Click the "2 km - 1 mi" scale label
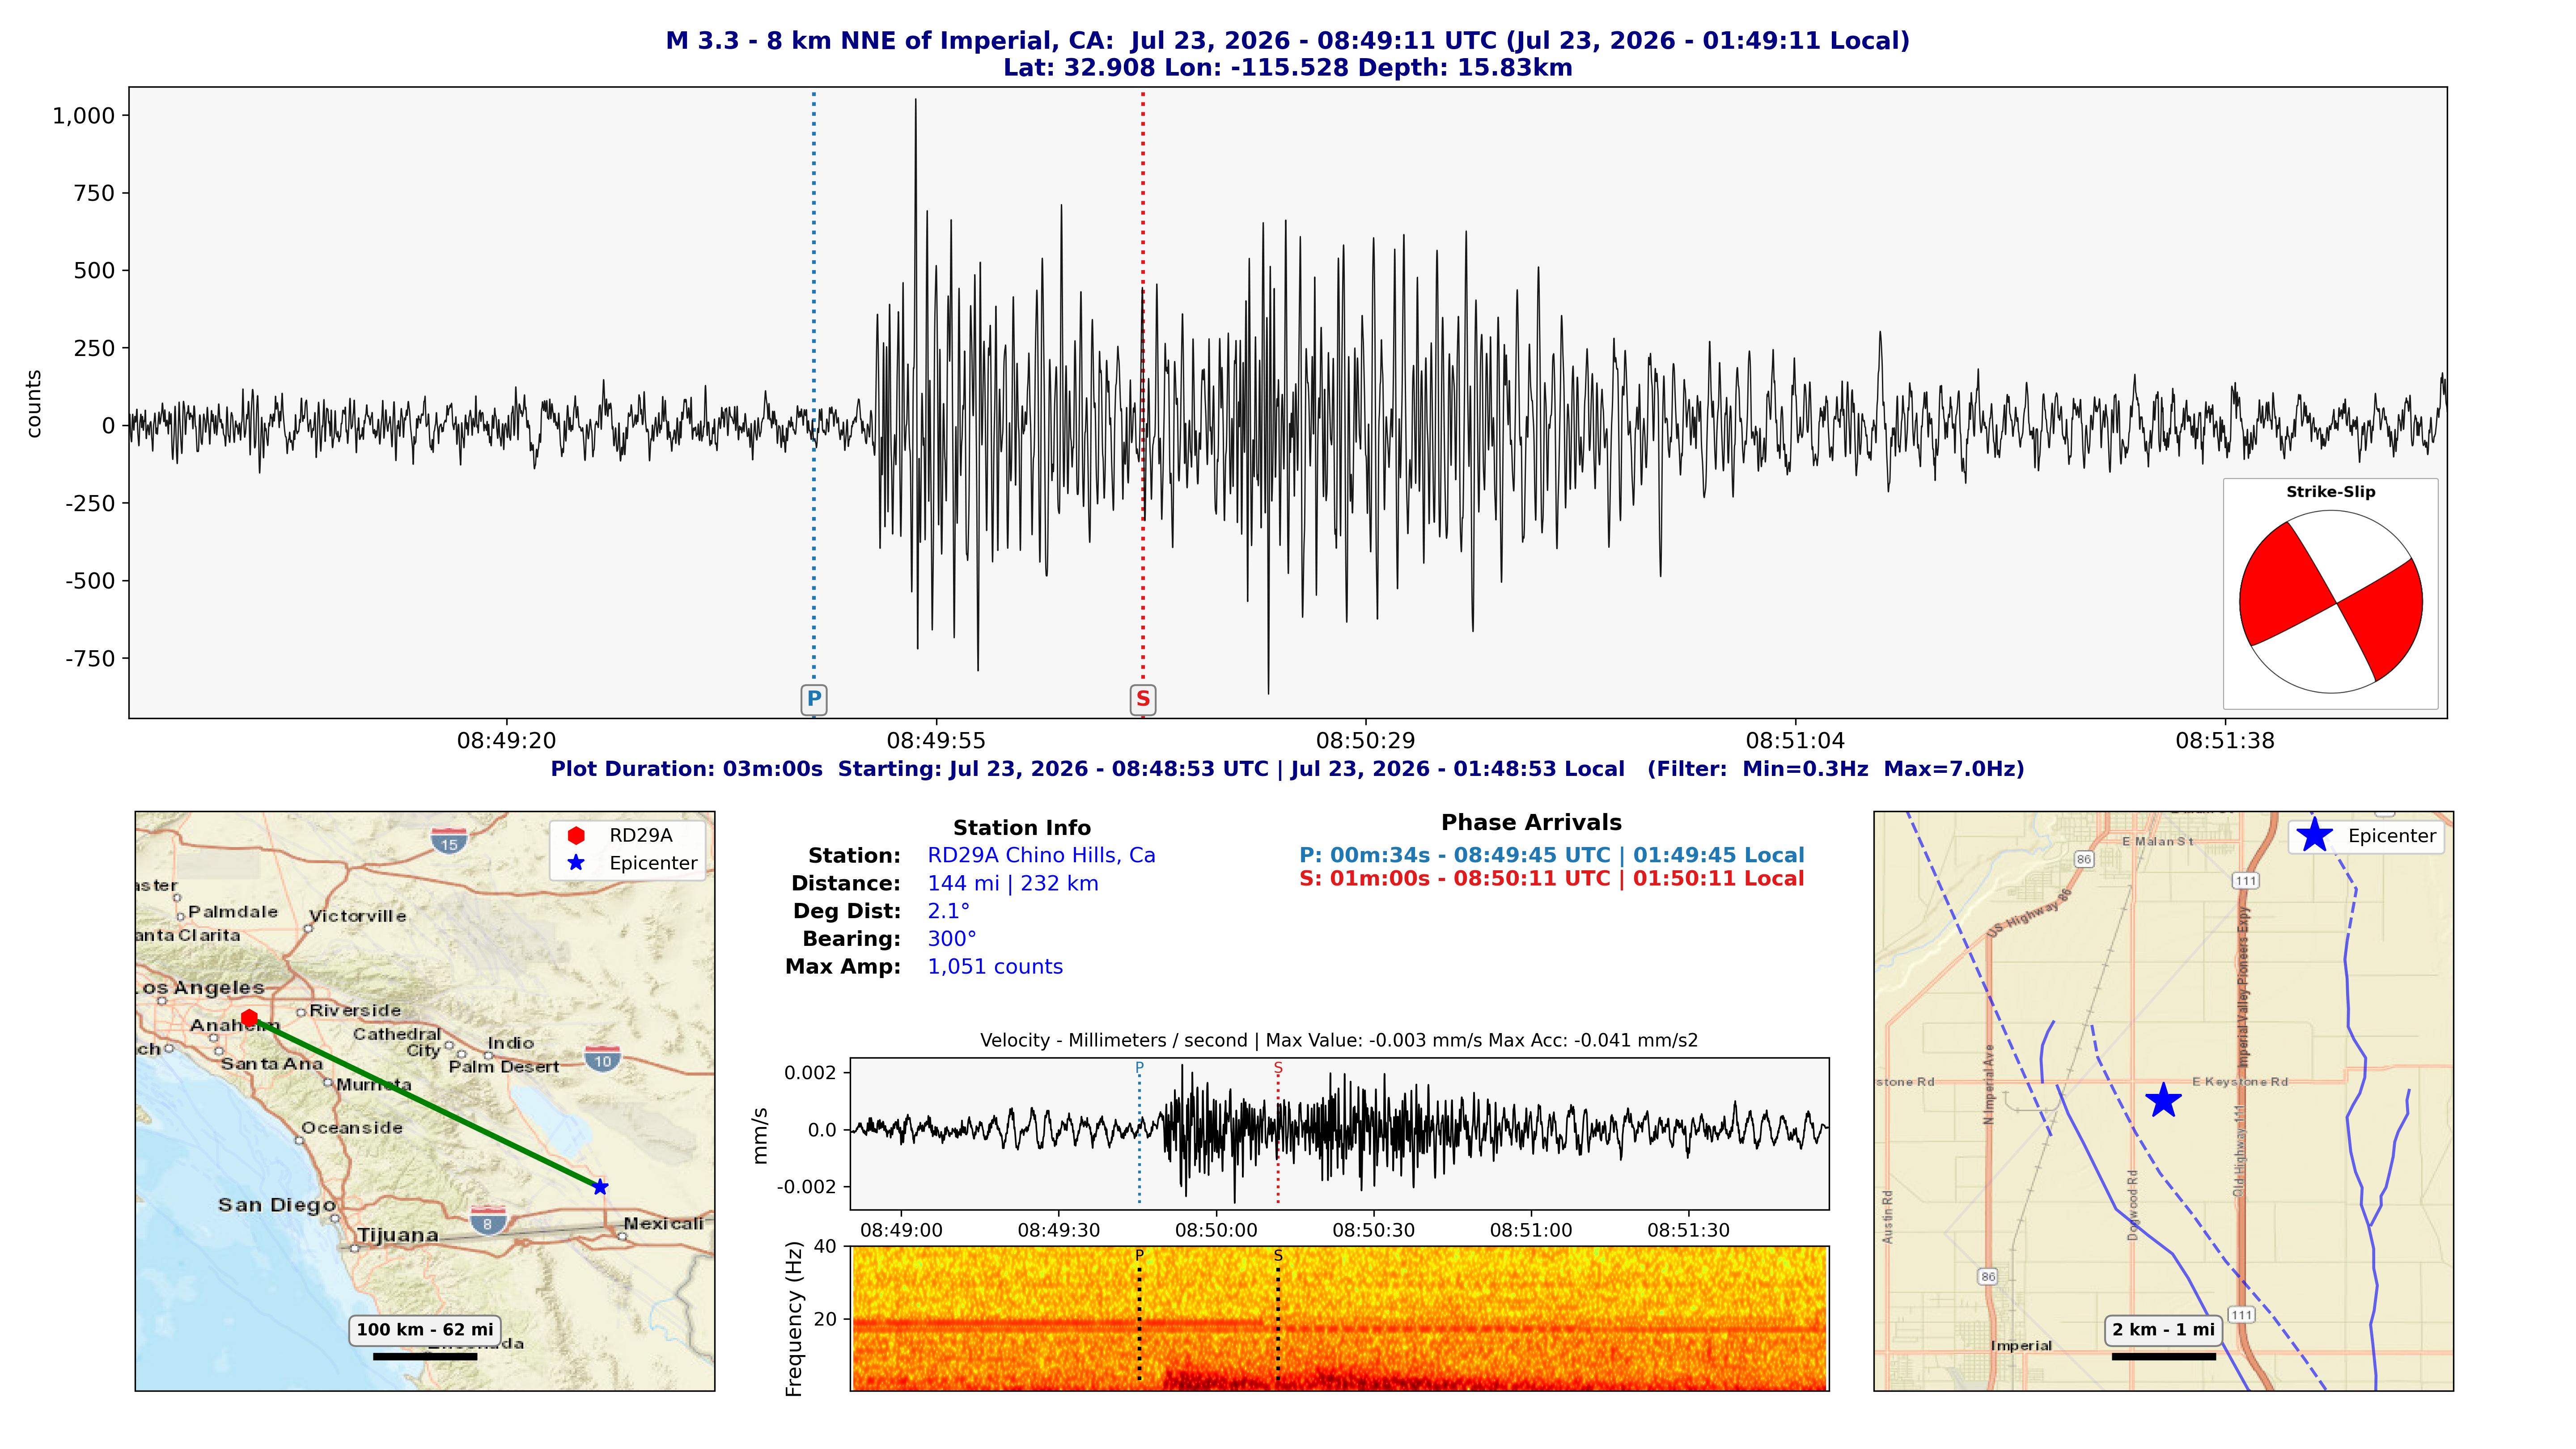This screenshot has width=2576, height=1449. [2164, 1330]
